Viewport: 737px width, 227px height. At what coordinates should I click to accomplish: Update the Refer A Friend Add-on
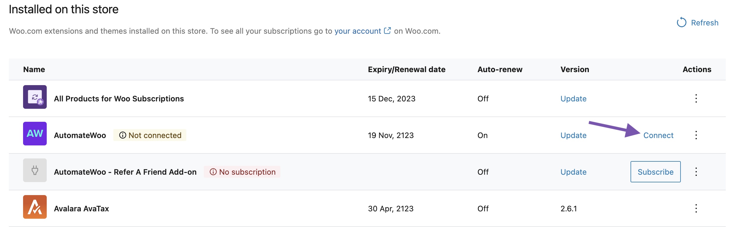point(573,172)
